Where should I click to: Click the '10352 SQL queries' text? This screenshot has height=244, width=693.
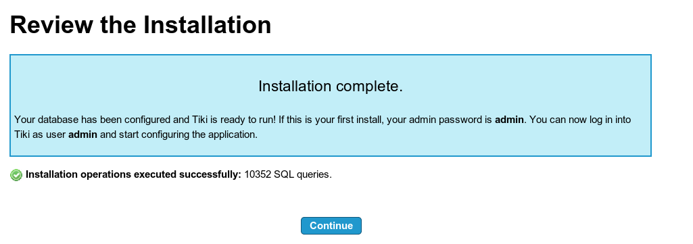point(288,174)
